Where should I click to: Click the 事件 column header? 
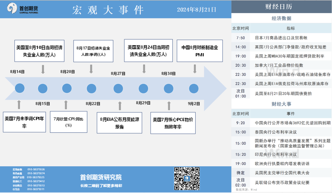pos(290,114)
